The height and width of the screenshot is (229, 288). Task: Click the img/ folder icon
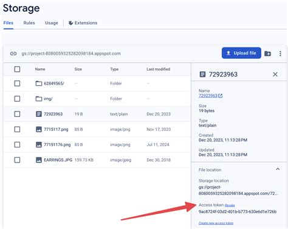coord(39,99)
